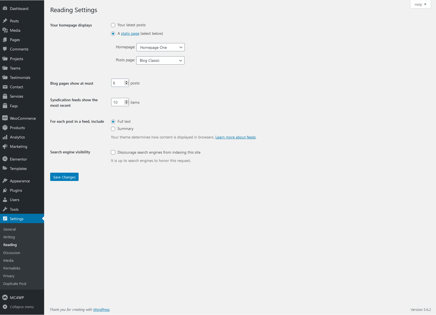This screenshot has height=315, width=436.
Task: Click the Contact envelope icon
Action: point(5,87)
